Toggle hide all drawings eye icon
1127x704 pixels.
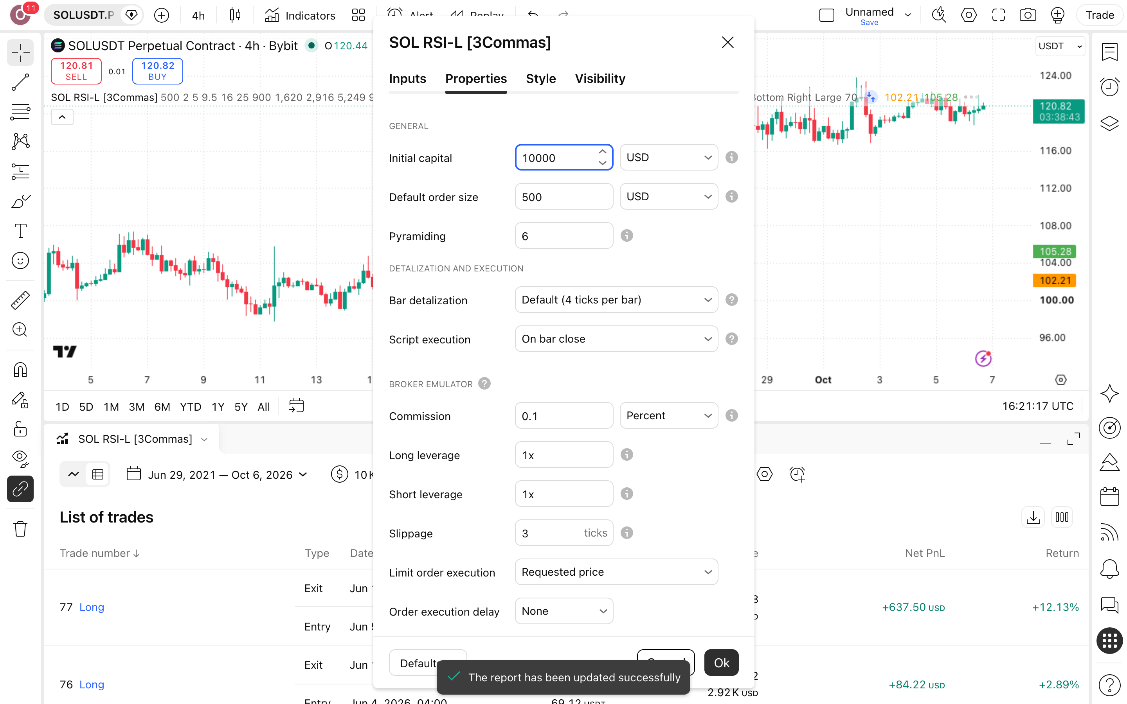coord(20,458)
